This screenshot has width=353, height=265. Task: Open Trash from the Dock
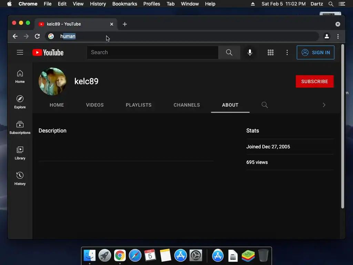pos(263,256)
